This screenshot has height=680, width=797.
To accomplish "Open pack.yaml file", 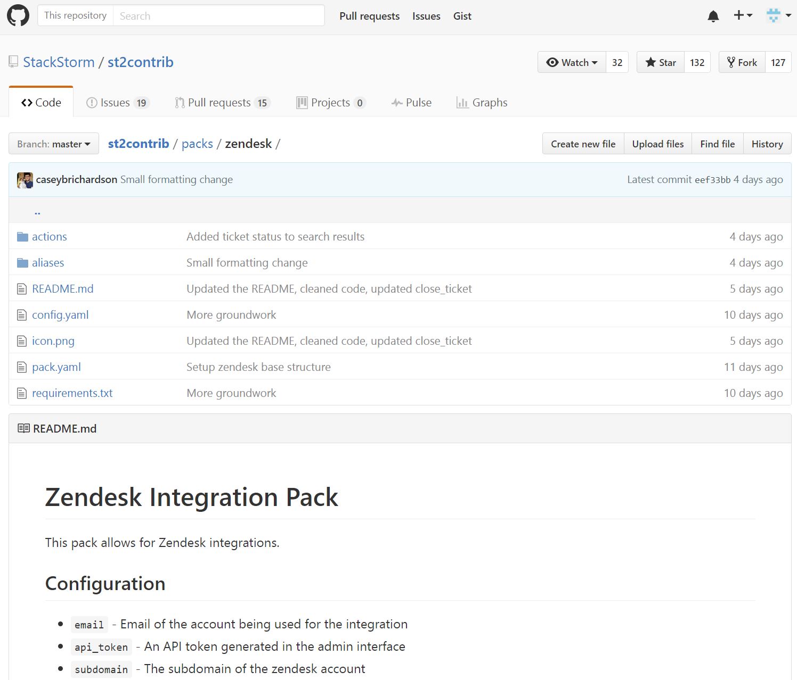I will (x=56, y=367).
